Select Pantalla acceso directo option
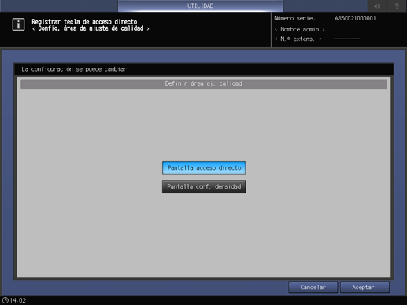The image size is (407, 305). [204, 167]
